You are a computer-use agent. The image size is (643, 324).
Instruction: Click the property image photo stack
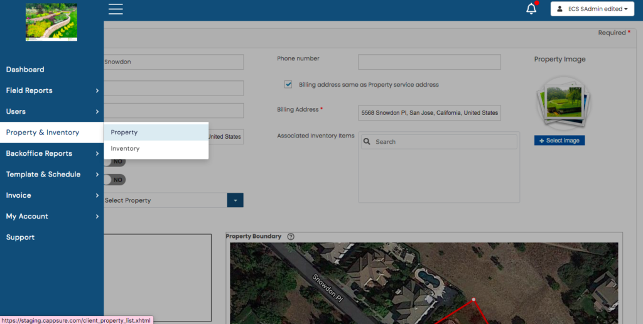pyautogui.click(x=560, y=102)
